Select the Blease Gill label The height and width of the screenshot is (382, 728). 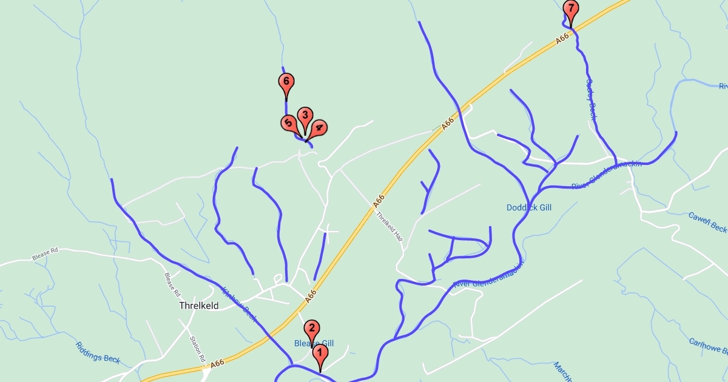(x=314, y=344)
